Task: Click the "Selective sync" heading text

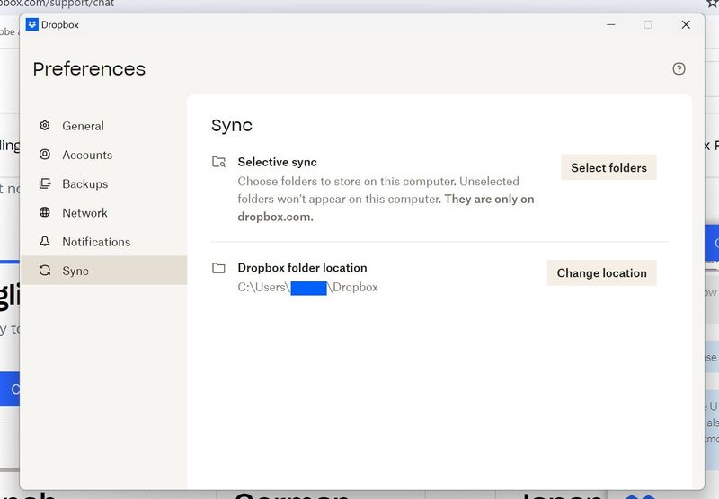Action: pyautogui.click(x=277, y=162)
